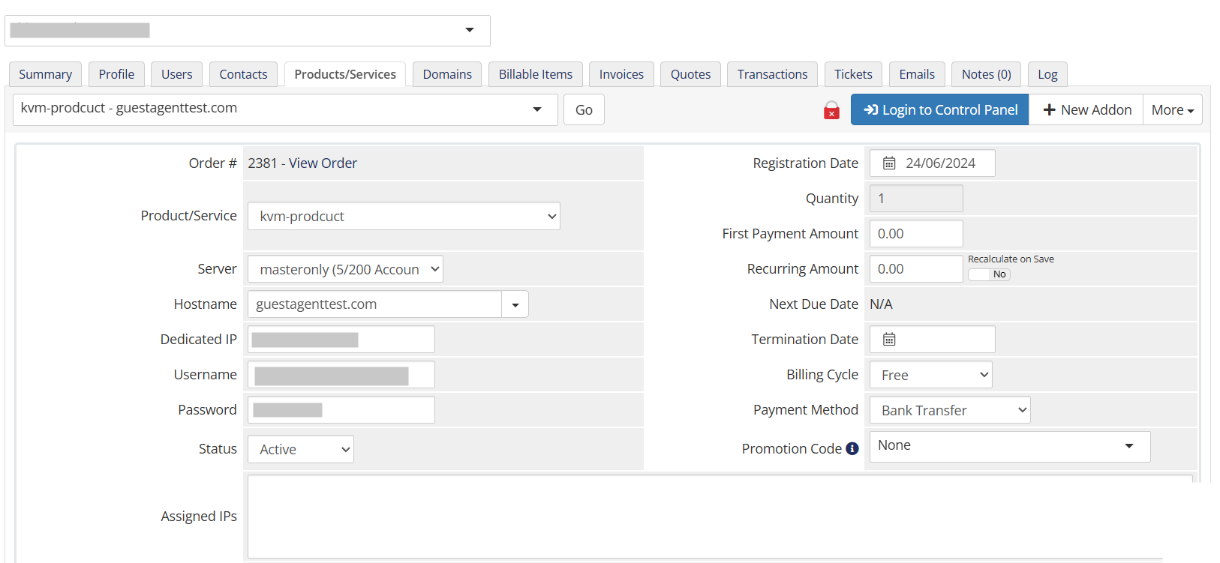Switch to the Emails tab
Viewport: 1220px width, 563px height.
click(917, 74)
